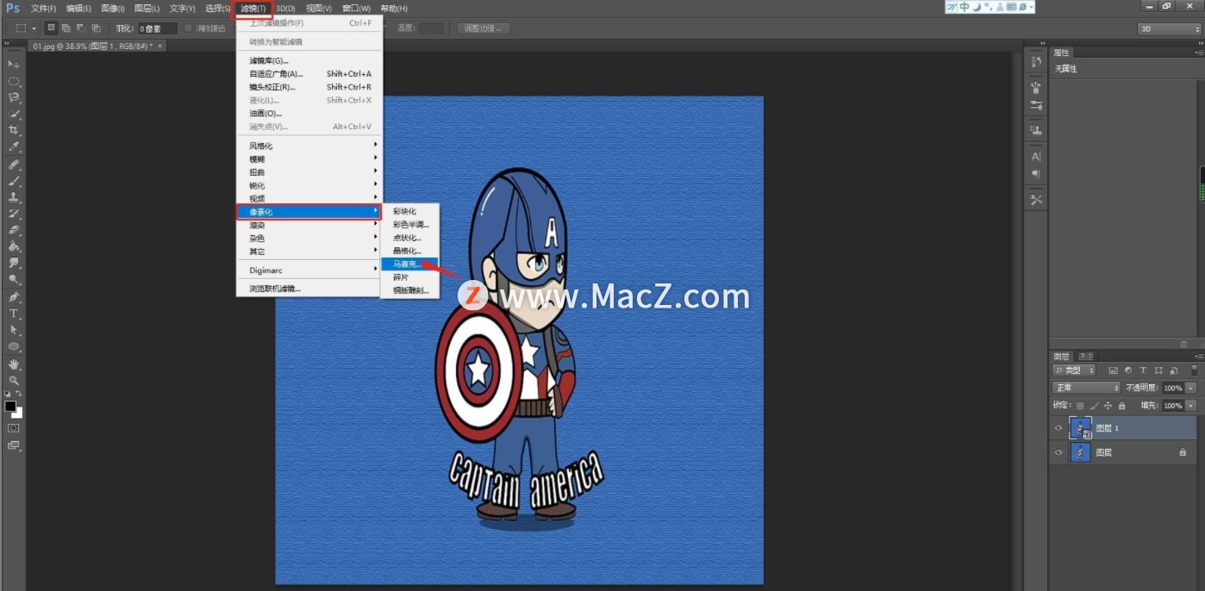1205x591 pixels.
Task: Open the Tool Presets panel icon
Action: pyautogui.click(x=1036, y=199)
